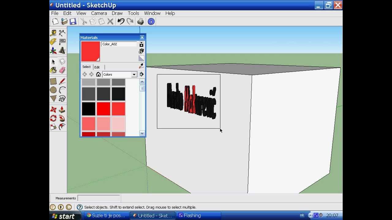Select the Rectangle drawing tool

coord(53,81)
